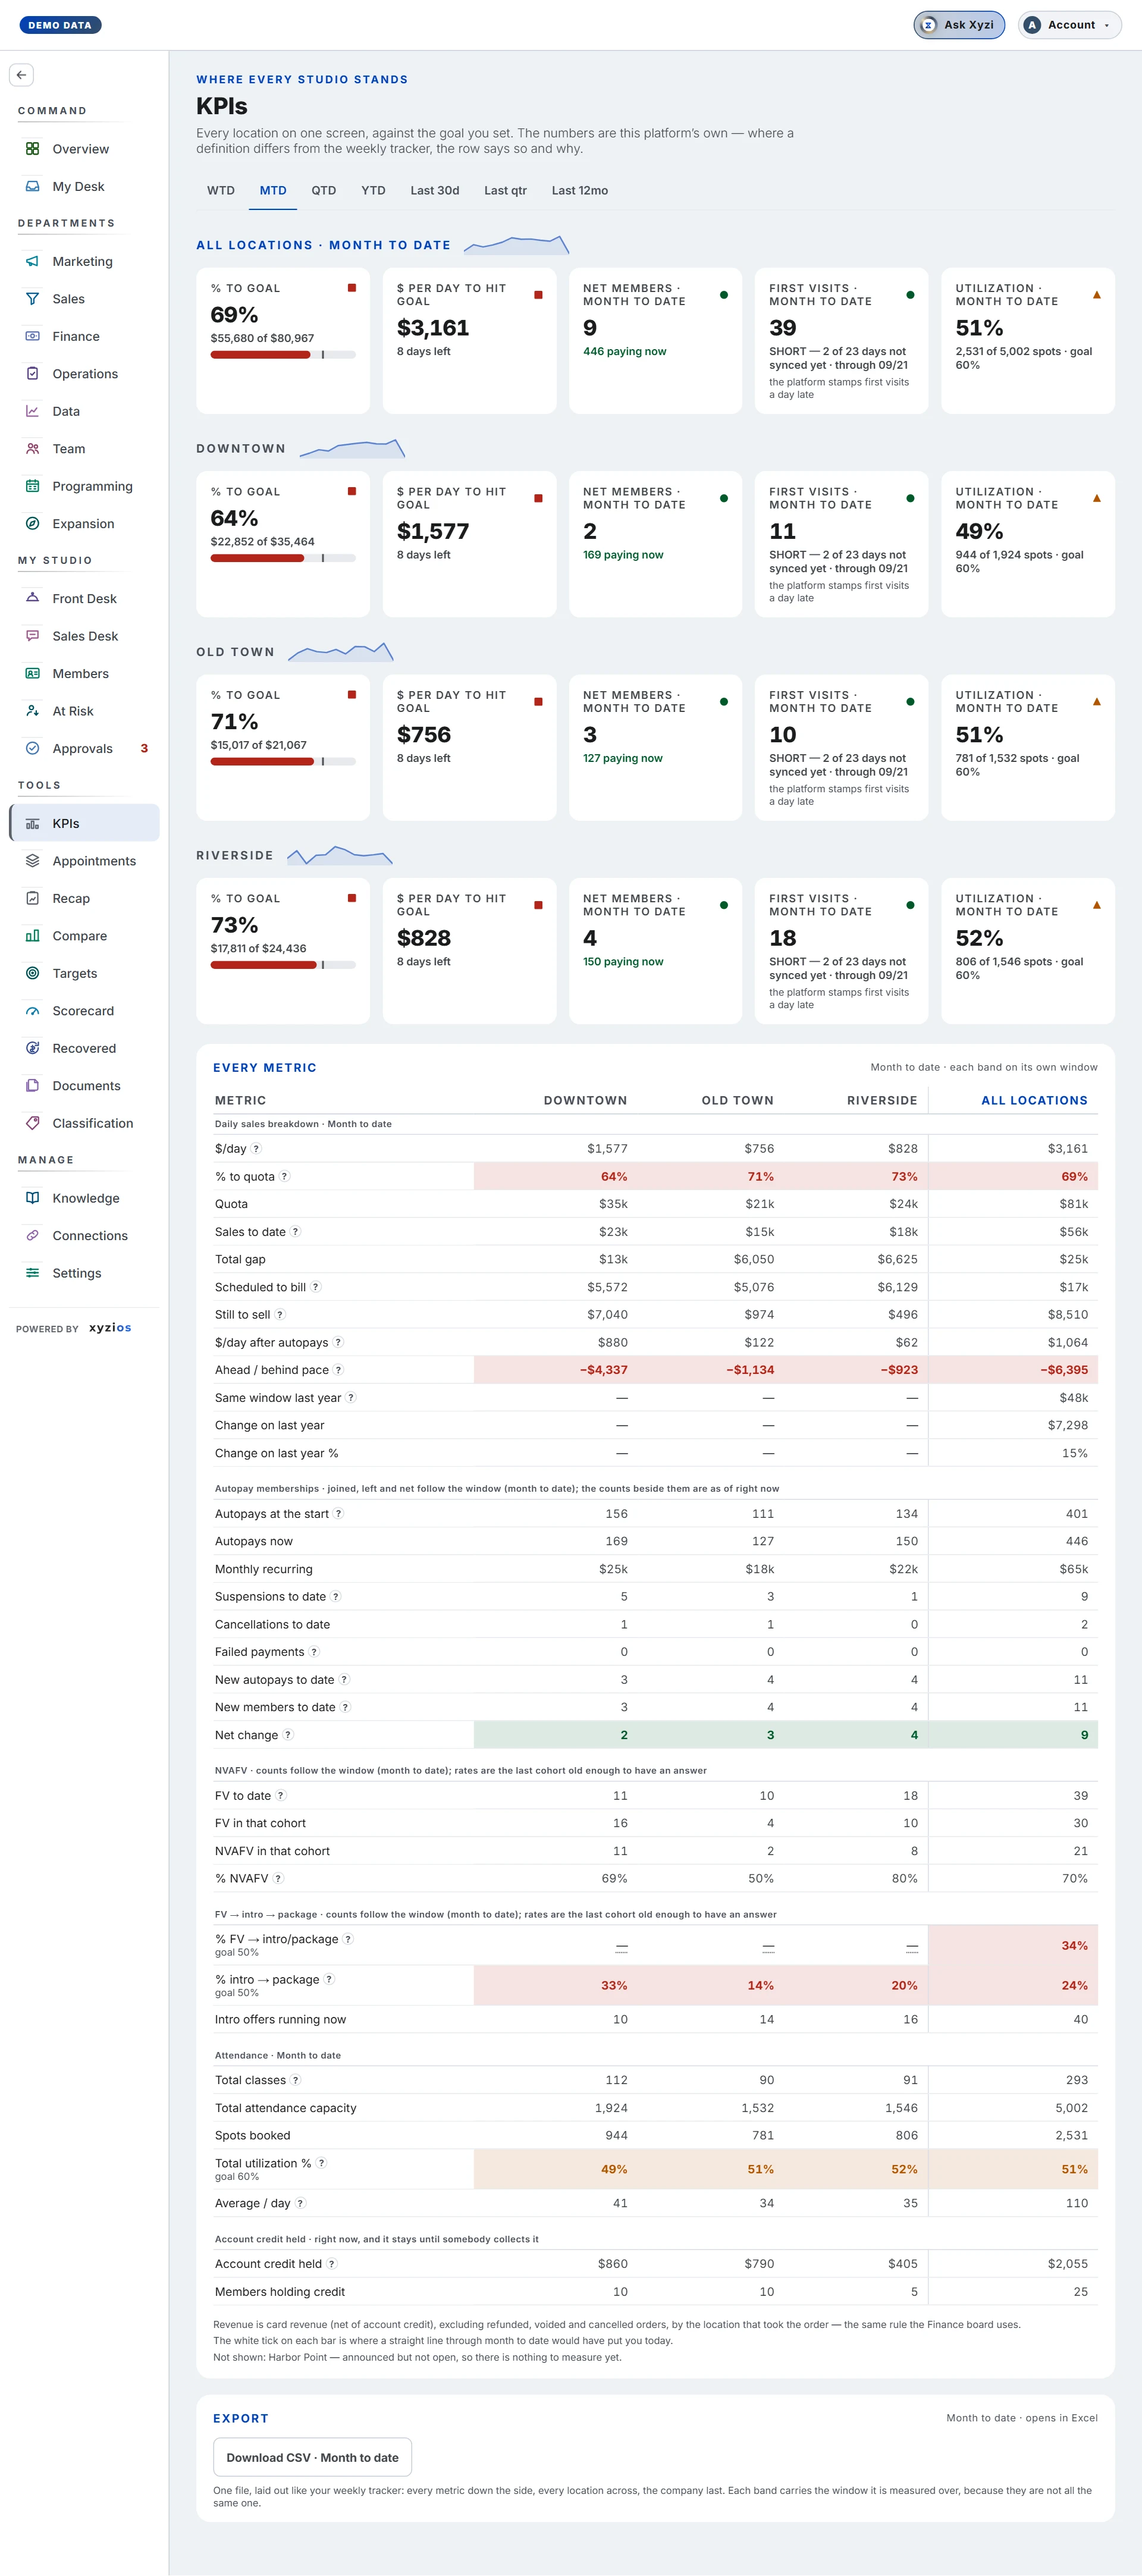This screenshot has height=2576, width=1142.
Task: Open Settings sliders icon
Action: click(32, 1273)
